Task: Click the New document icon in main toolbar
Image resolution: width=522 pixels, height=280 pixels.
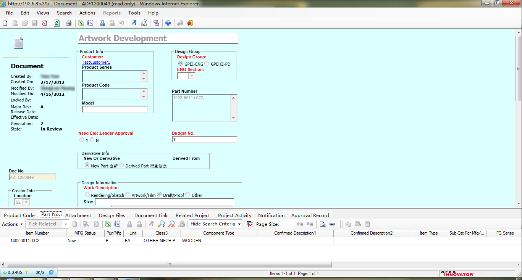Action: tap(5, 23)
